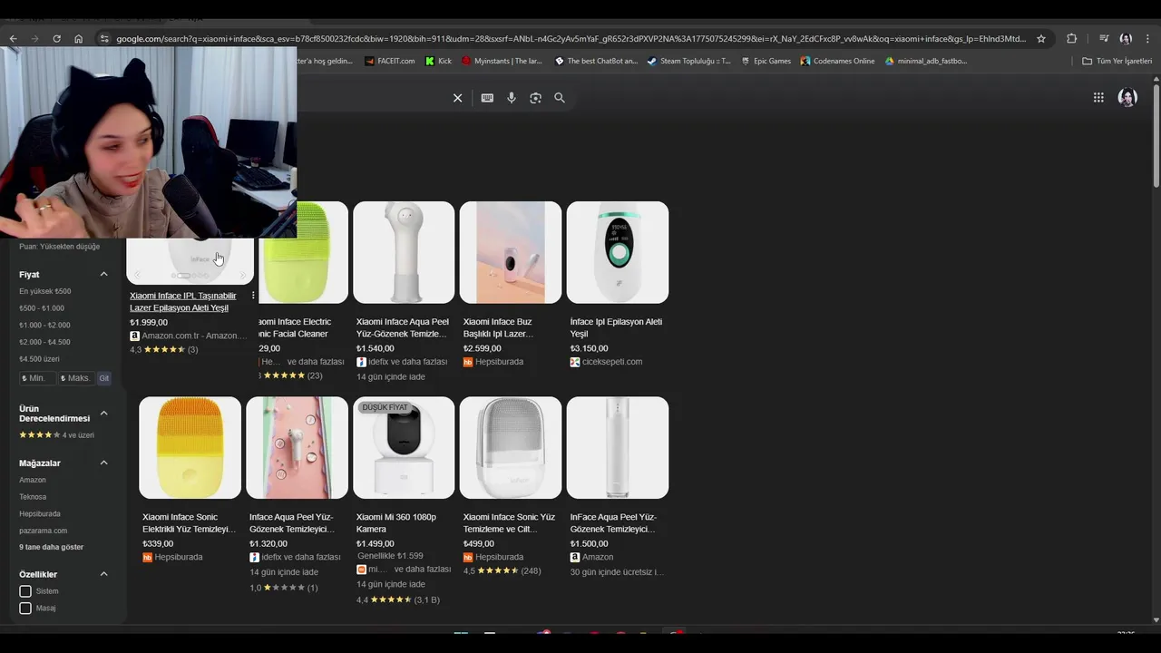
Task: Filter by Teknosa store
Action: 33,497
